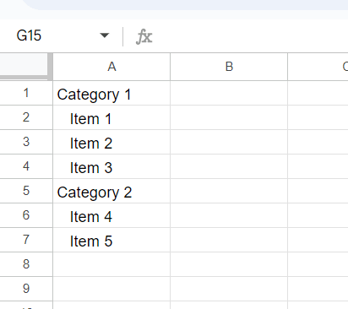Image resolution: width=348 pixels, height=309 pixels.
Task: Open the Name box dropdown arrow
Action: [105, 35]
